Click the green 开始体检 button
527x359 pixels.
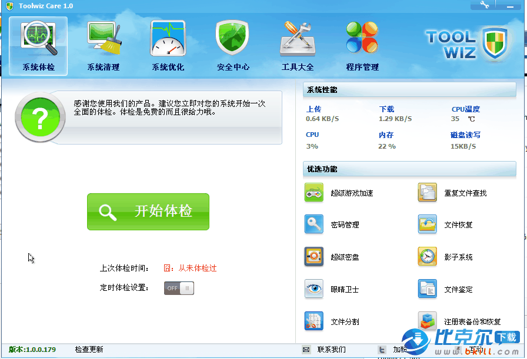[148, 212]
